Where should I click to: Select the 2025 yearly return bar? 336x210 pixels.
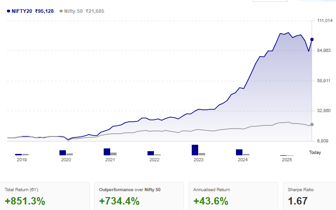point(287,155)
